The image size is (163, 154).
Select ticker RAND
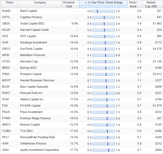pyautogui.click(x=6, y=11)
